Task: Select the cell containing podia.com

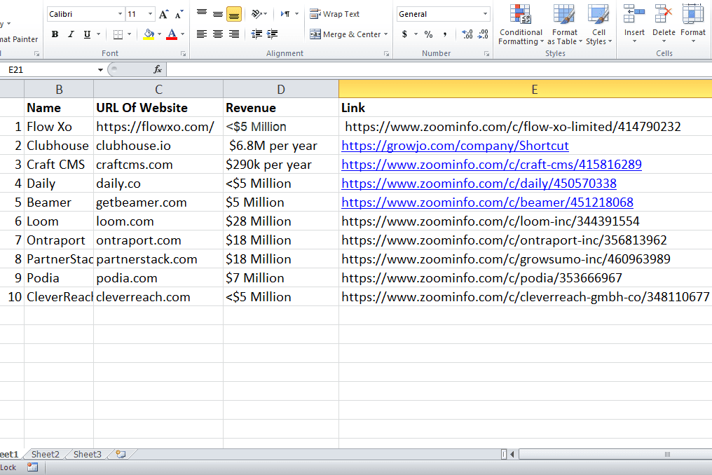Action: click(158, 278)
